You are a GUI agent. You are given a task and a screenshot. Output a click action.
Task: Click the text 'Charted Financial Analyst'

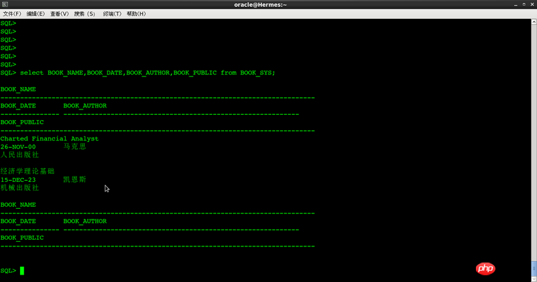(49, 139)
